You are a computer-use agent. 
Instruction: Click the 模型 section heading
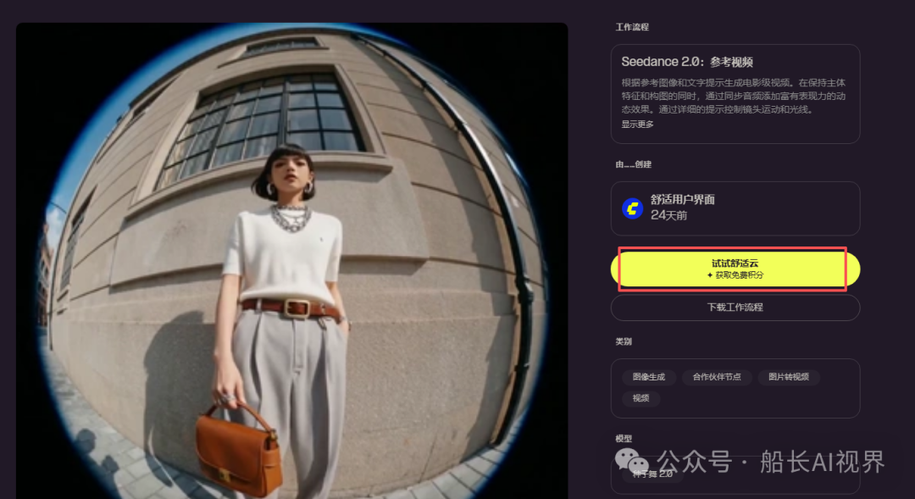624,438
